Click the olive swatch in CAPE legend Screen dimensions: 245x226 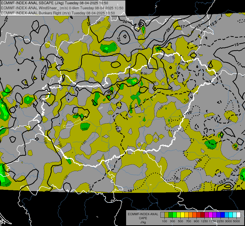point(166,215)
